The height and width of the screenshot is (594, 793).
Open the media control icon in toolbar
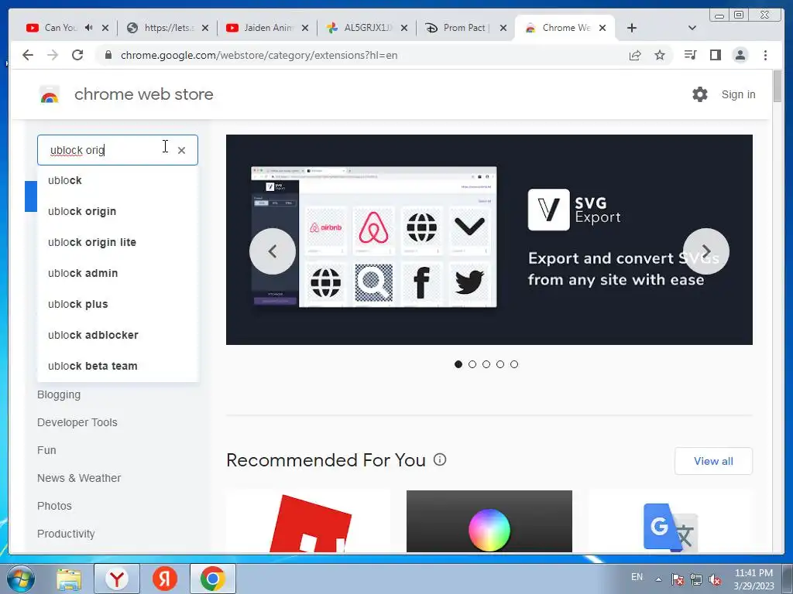(x=690, y=55)
